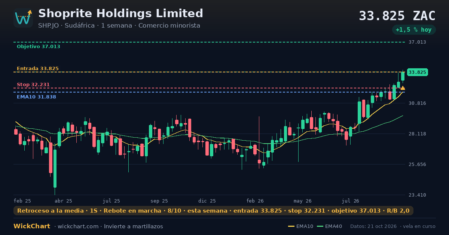This screenshot has height=235, width=449.
Task: Click the Retroceso a la media summary banner
Action: [x=213, y=211]
